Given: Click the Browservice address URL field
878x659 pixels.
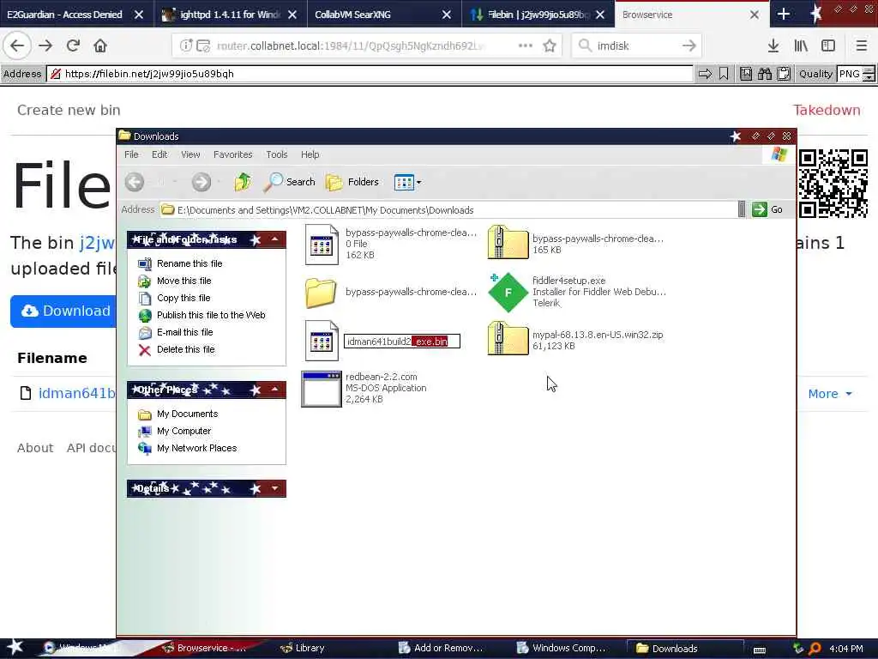Looking at the screenshot, I should 370,74.
